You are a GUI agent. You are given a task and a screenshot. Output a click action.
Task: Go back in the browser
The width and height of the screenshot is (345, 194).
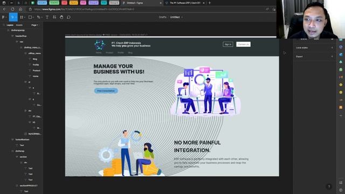[5, 9]
